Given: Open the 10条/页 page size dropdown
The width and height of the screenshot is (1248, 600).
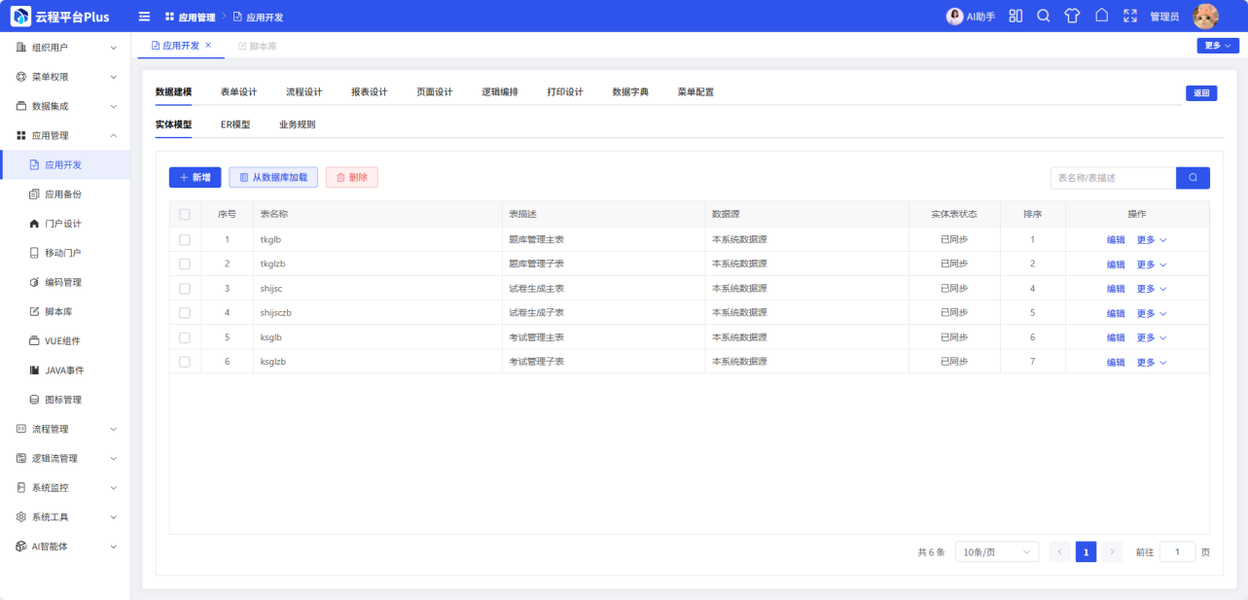Looking at the screenshot, I should (x=997, y=552).
